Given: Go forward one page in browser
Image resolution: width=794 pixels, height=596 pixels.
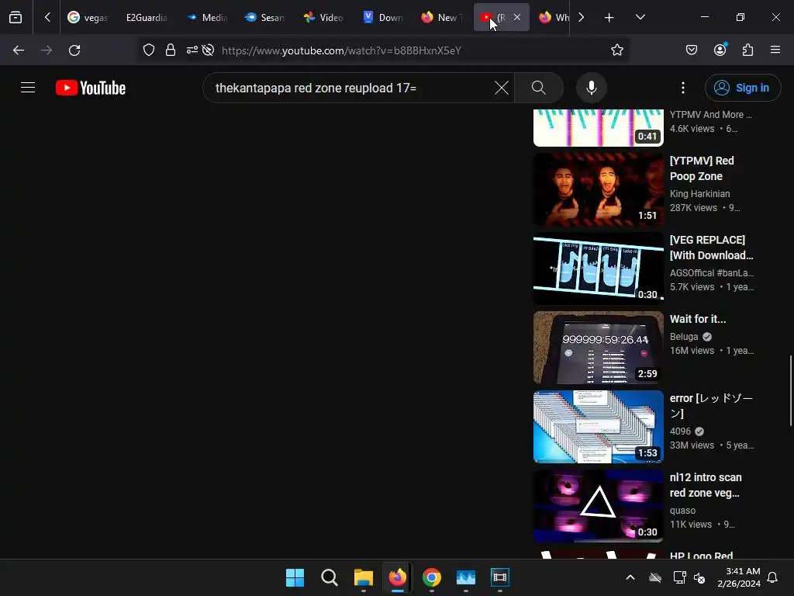Looking at the screenshot, I should (x=47, y=50).
